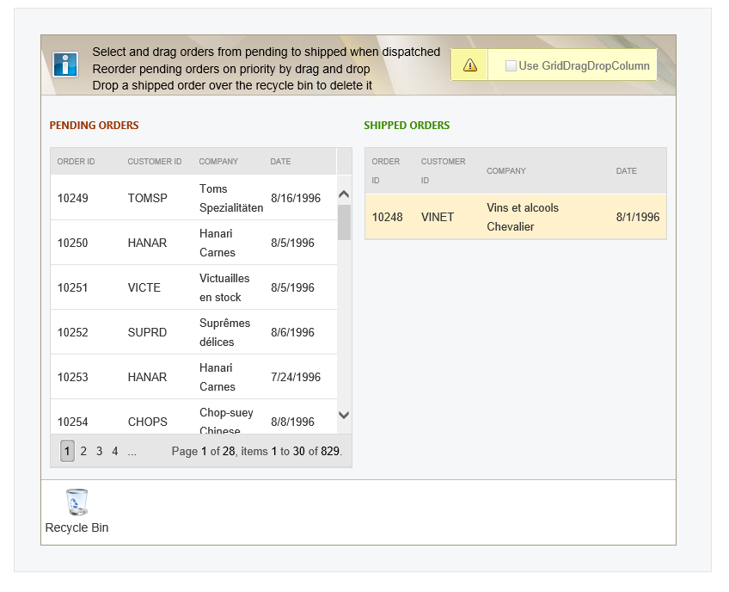
Task: Sort pending orders by Company header
Action: coord(218,162)
